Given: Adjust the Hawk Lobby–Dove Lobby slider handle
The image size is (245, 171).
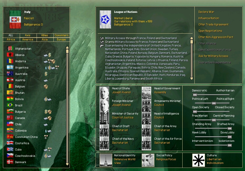Looking at the screenshot, I should click(230, 137).
